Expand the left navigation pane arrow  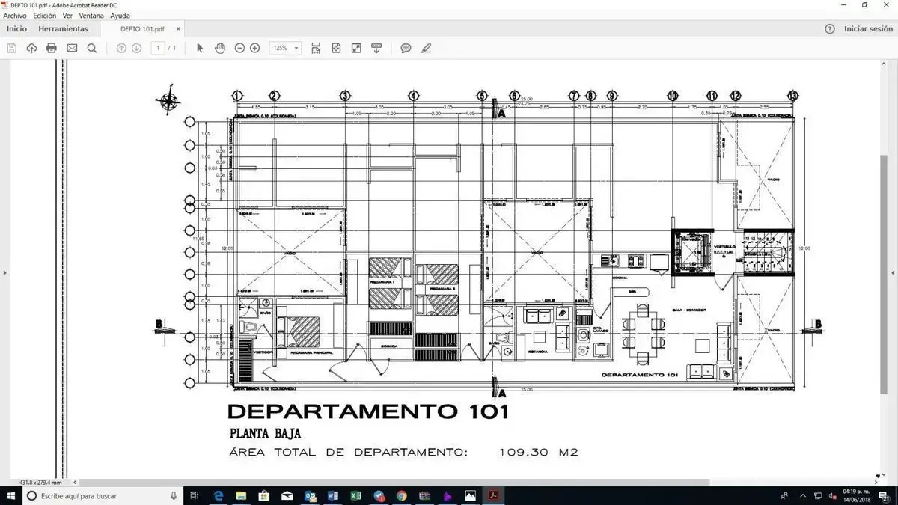(x=4, y=273)
